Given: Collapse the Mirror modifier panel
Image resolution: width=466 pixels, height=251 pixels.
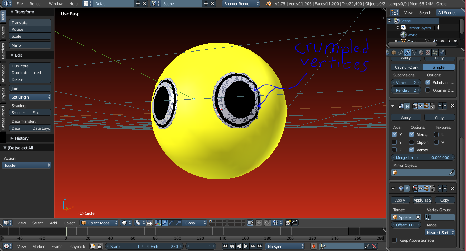Looking at the screenshot, I should (393, 106).
